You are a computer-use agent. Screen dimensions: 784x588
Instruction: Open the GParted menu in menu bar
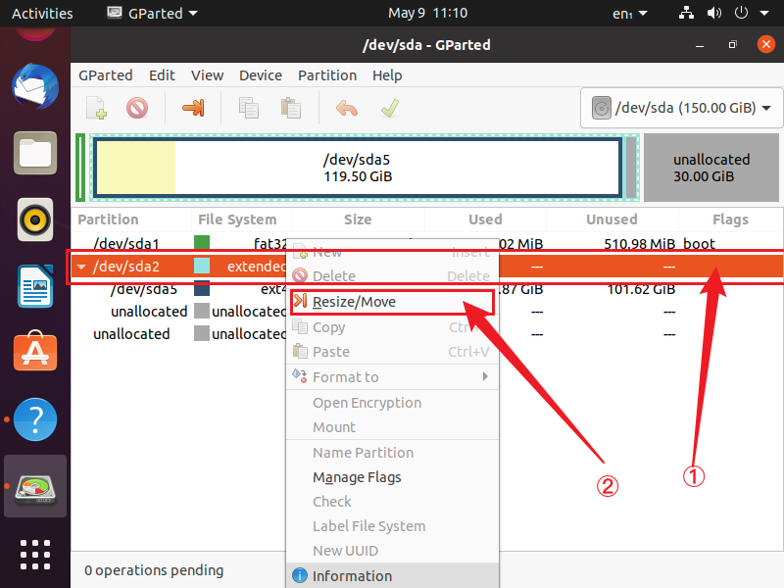106,75
